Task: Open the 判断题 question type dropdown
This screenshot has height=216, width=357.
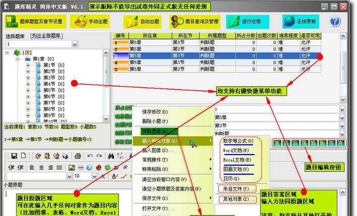Action: (342, 134)
